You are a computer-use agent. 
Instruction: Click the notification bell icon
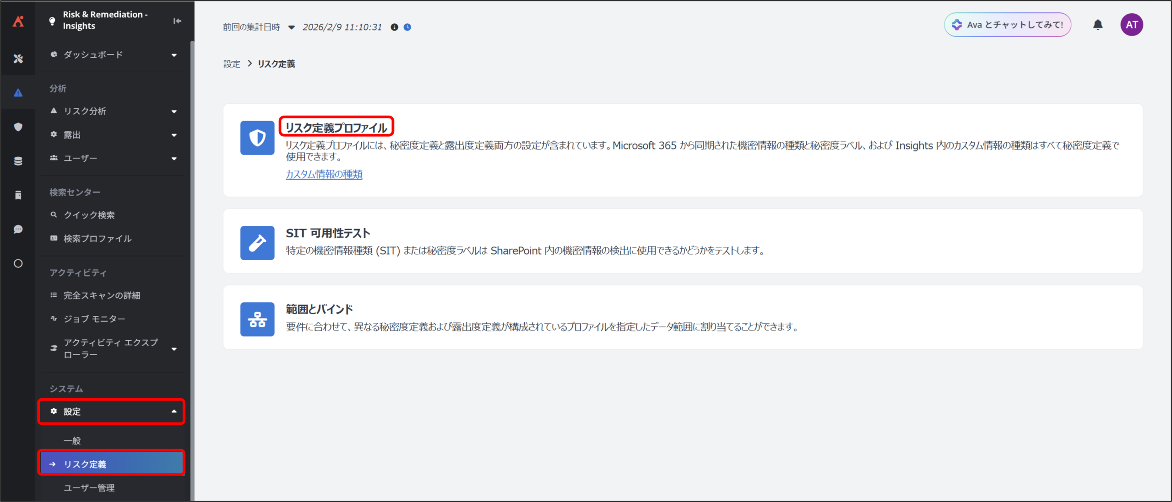click(x=1097, y=25)
